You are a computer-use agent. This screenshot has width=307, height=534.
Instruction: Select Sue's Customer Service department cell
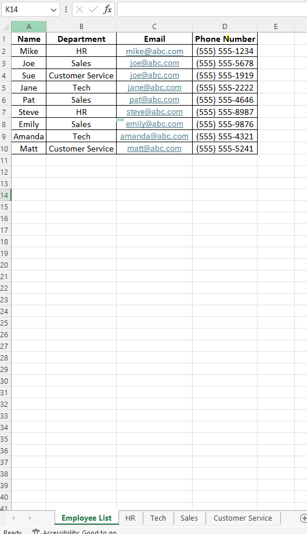point(81,75)
